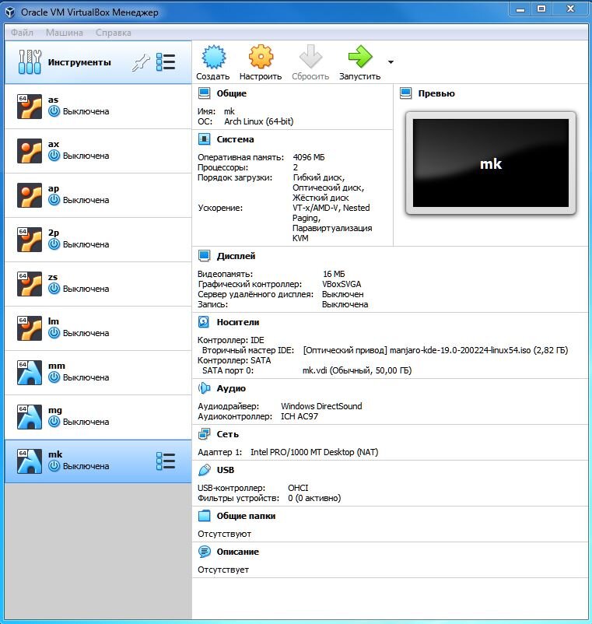Click the Arch Linux (64-bit) OS value
The height and width of the screenshot is (624, 592).
[x=258, y=121]
